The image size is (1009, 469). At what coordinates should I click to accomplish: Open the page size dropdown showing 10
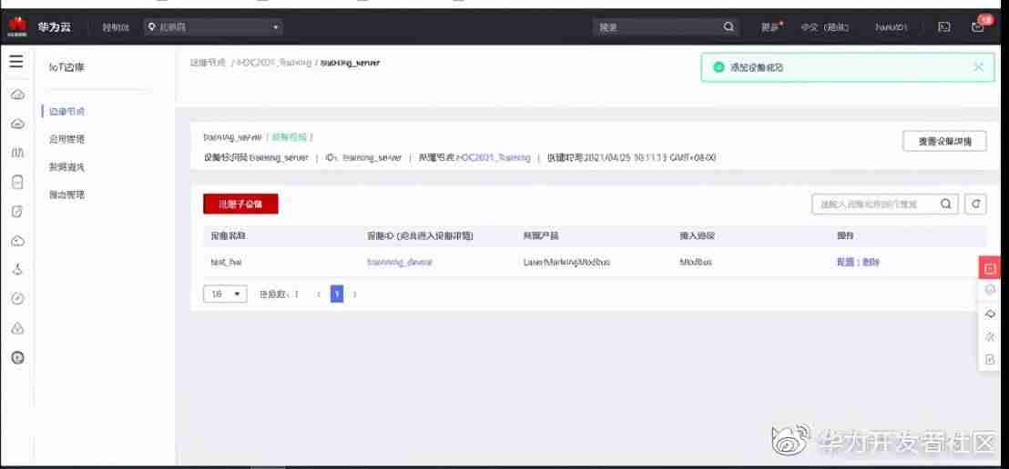(x=225, y=294)
